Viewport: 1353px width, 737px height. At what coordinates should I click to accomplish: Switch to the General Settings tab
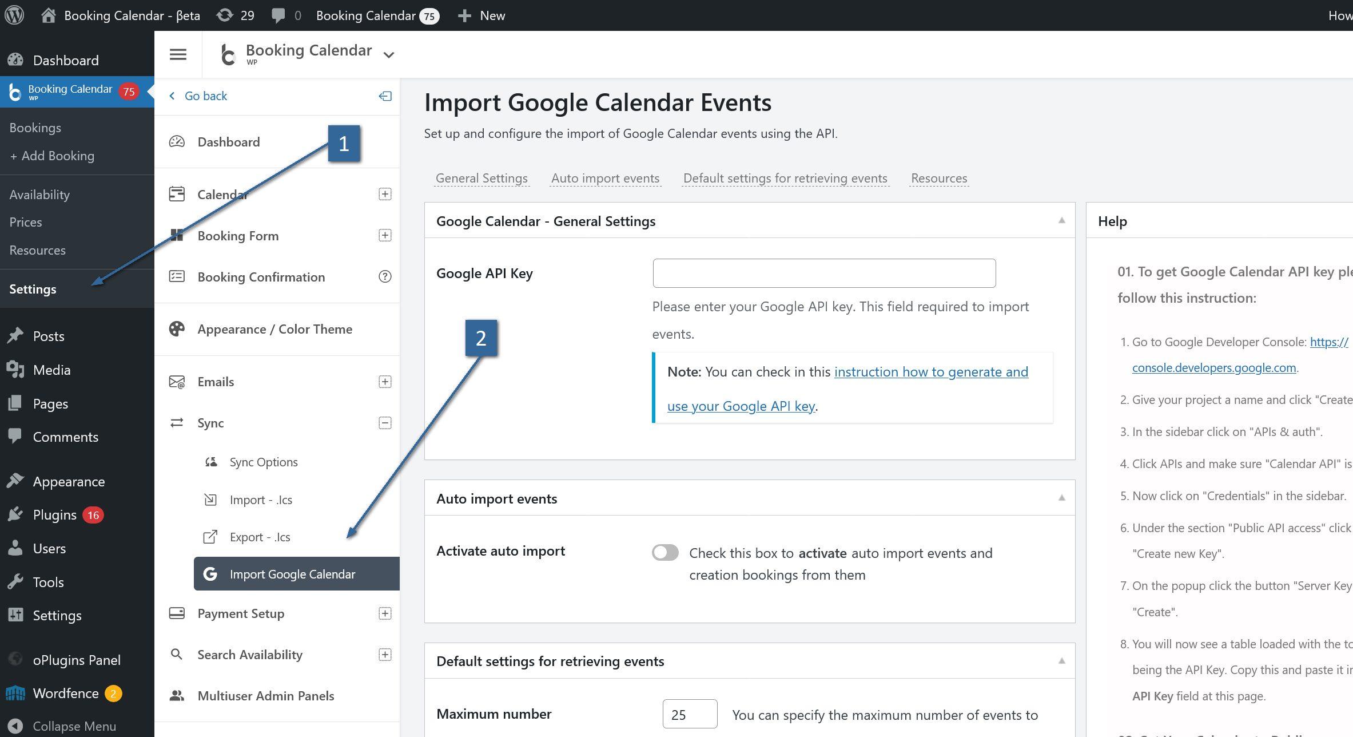point(481,178)
